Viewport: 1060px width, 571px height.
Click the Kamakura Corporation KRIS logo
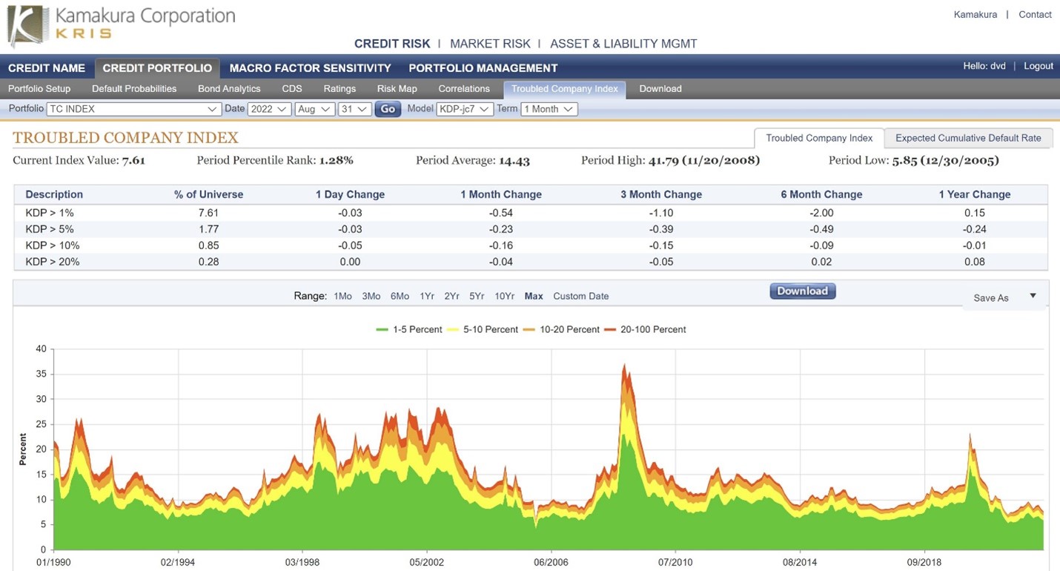121,24
